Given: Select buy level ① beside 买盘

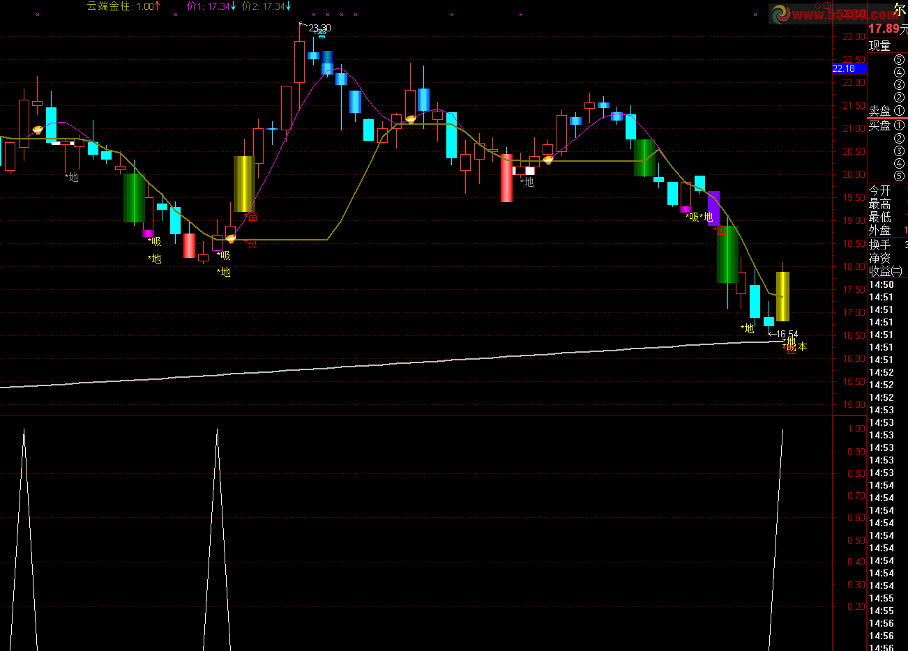Looking at the screenshot, I should click(x=899, y=125).
